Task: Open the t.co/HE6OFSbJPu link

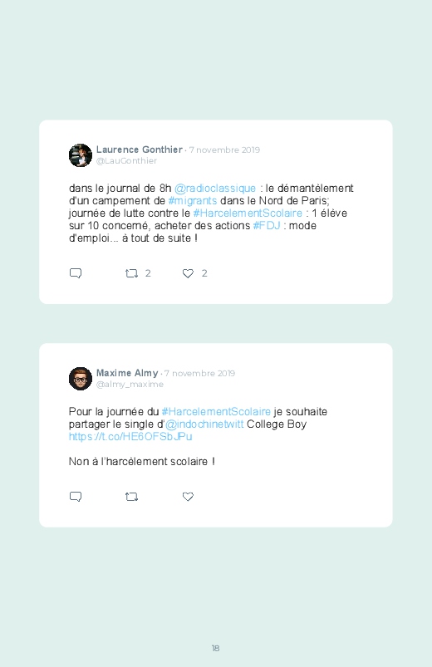Action: pos(130,436)
